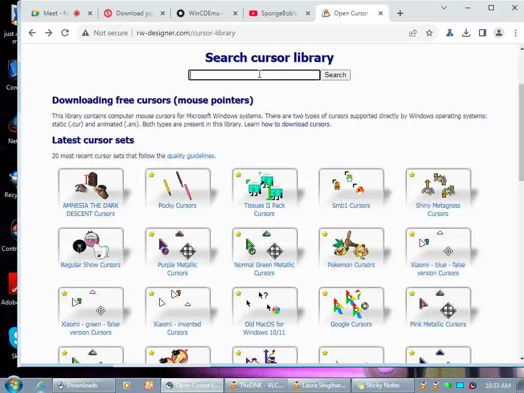Open the Downloads taskbar window
Image resolution: width=524 pixels, height=393 pixels.
[83, 385]
